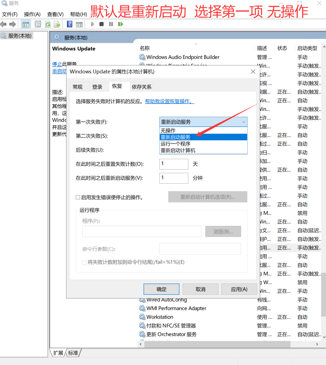
Task: Click the scroll up arrow of services list
Action: pos(324,47)
